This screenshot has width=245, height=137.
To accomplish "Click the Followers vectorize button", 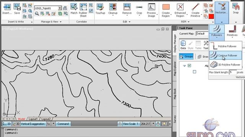I will [217, 32].
